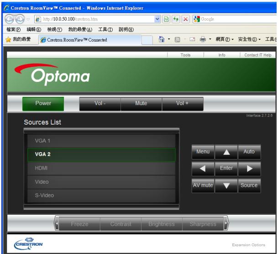Click the down arrow navigation button

coord(226,185)
